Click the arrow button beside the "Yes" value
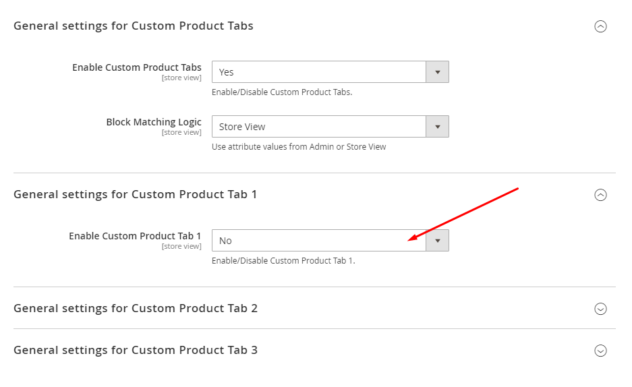This screenshot has height=387, width=632. pyautogui.click(x=437, y=72)
